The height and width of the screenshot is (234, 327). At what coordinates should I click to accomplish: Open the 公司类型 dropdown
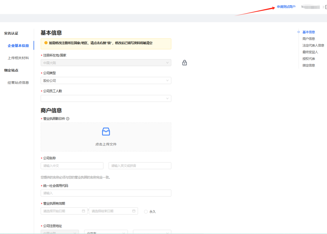[106, 80]
